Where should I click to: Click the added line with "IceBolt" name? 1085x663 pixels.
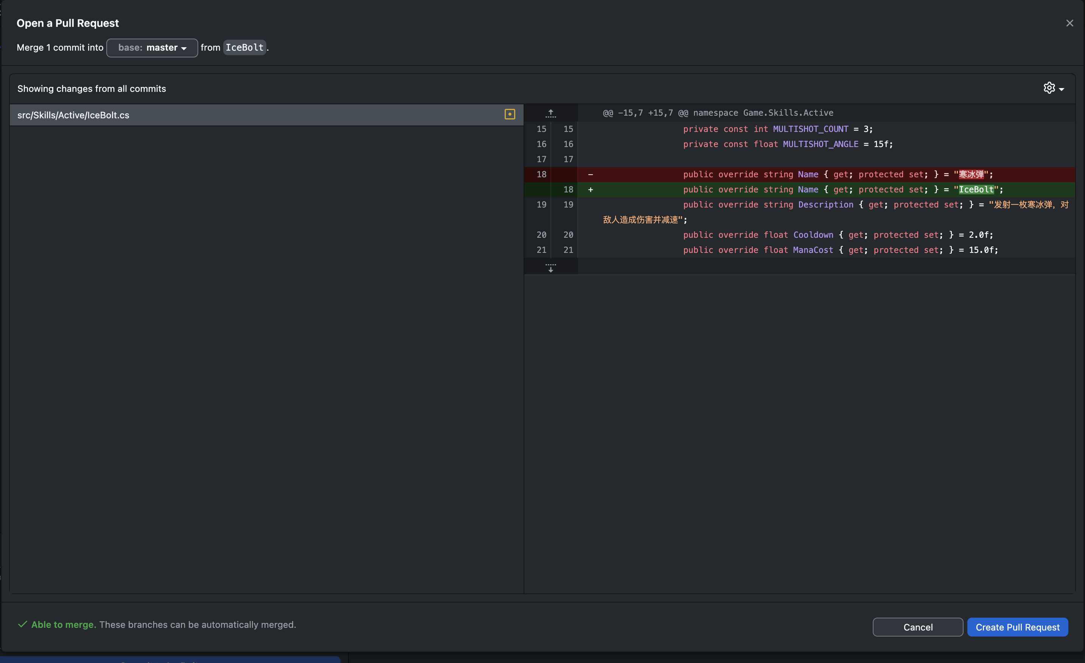pyautogui.click(x=800, y=190)
